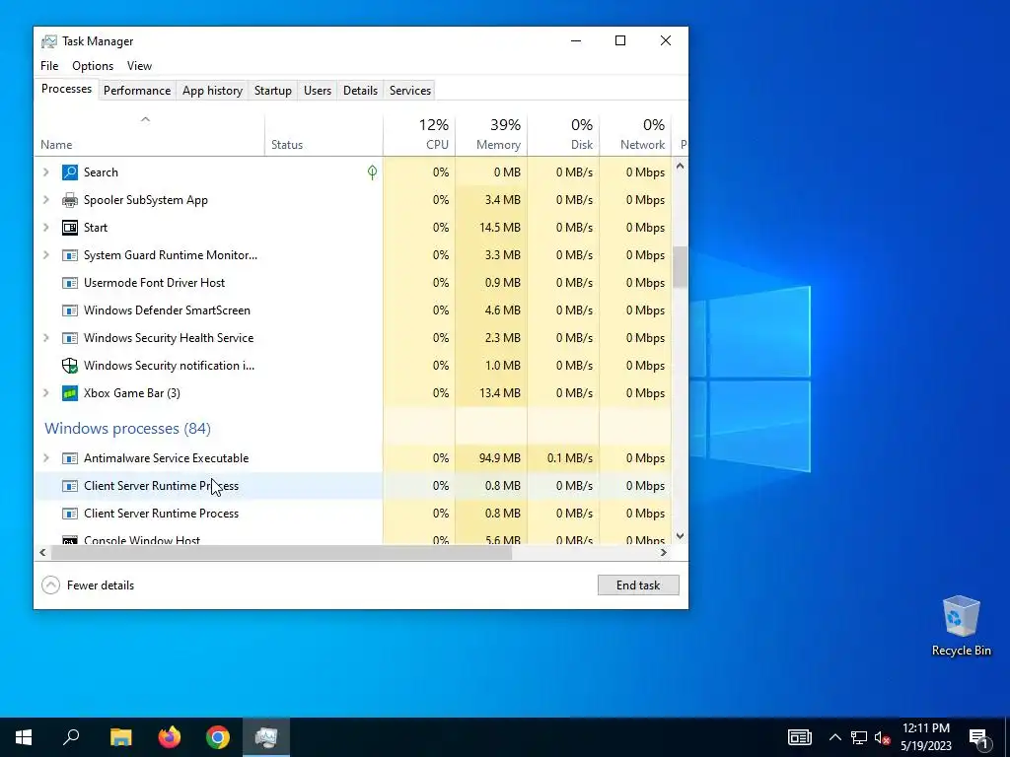Open the View menu

pyautogui.click(x=139, y=66)
